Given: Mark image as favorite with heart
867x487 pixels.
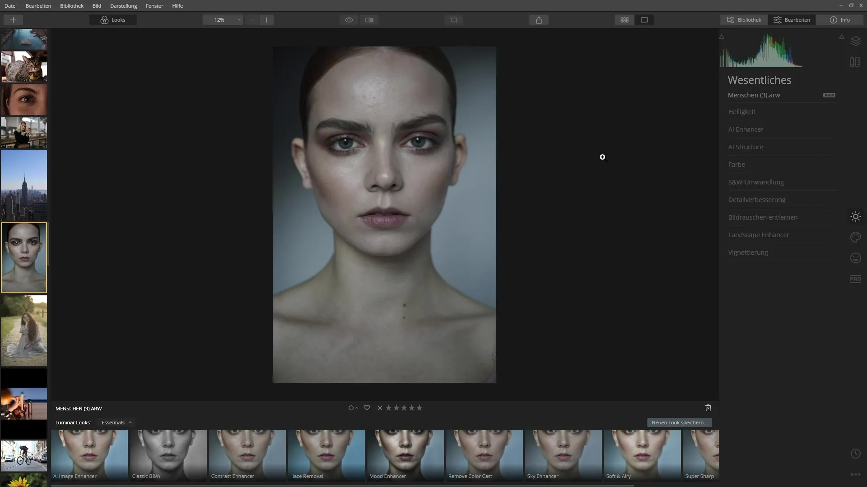Looking at the screenshot, I should 367,408.
